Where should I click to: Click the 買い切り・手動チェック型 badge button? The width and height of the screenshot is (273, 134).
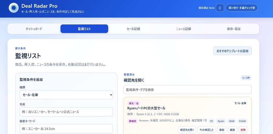click(242, 8)
